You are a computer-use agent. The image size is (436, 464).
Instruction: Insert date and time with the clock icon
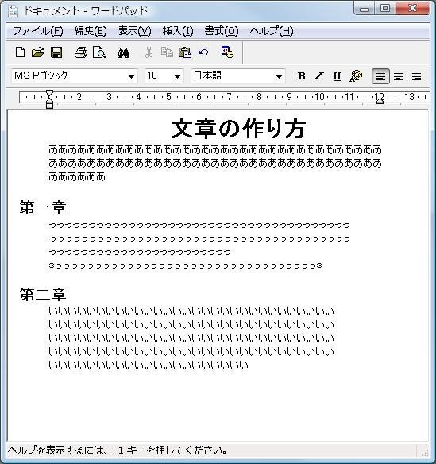tap(227, 52)
